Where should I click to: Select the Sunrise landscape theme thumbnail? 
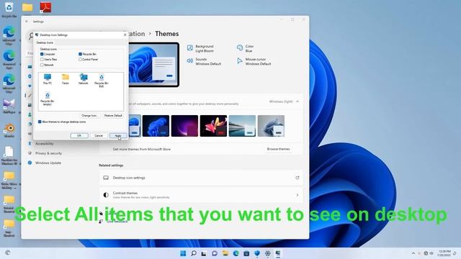coord(242,126)
